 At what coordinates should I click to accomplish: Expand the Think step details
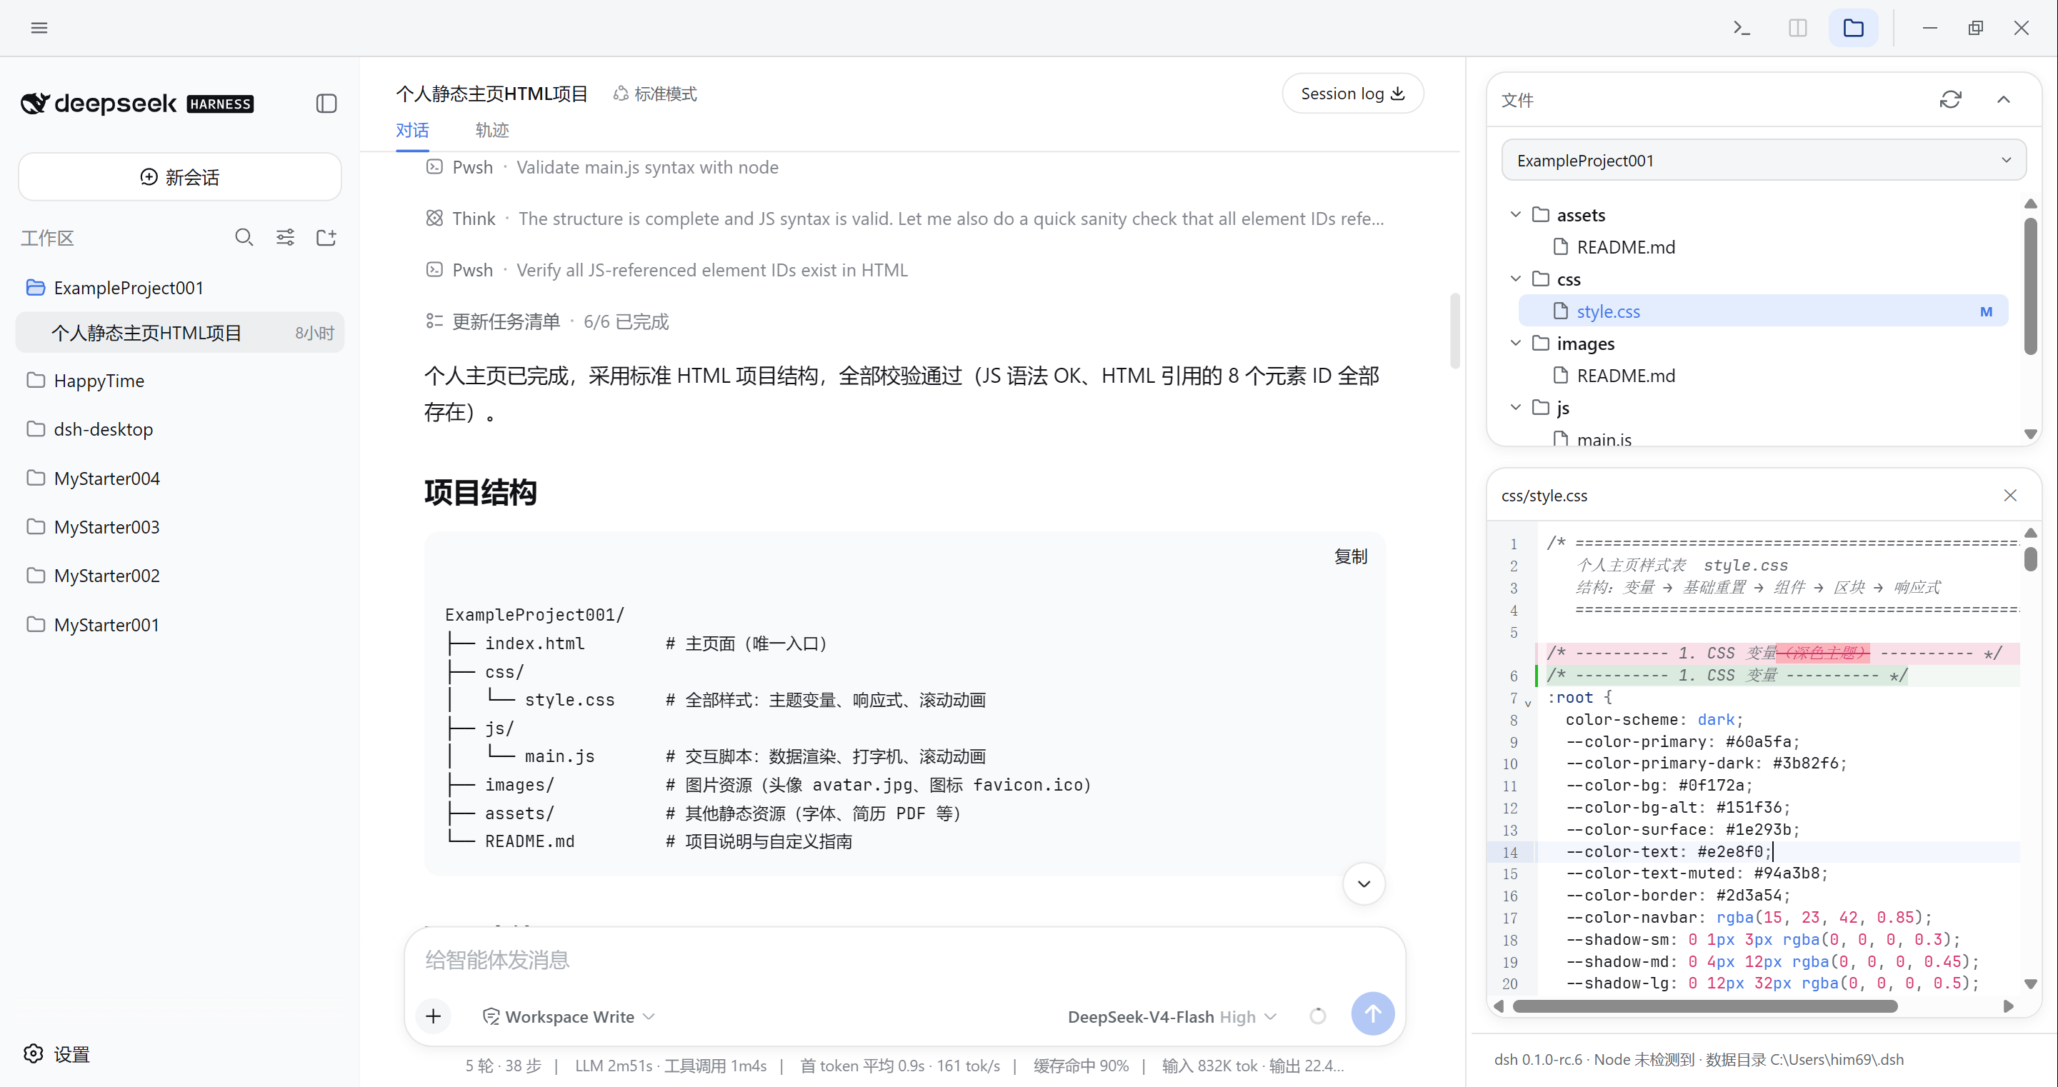click(904, 218)
